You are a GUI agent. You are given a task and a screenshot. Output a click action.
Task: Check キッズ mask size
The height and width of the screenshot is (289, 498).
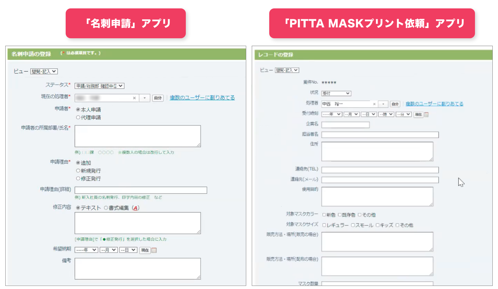click(x=377, y=225)
